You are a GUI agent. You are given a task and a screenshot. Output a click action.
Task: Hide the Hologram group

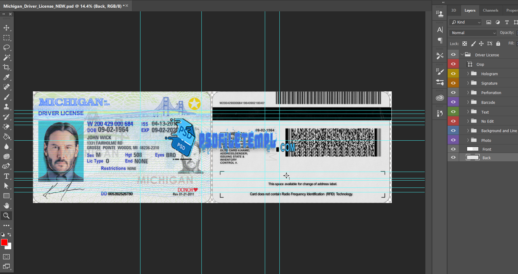point(453,74)
